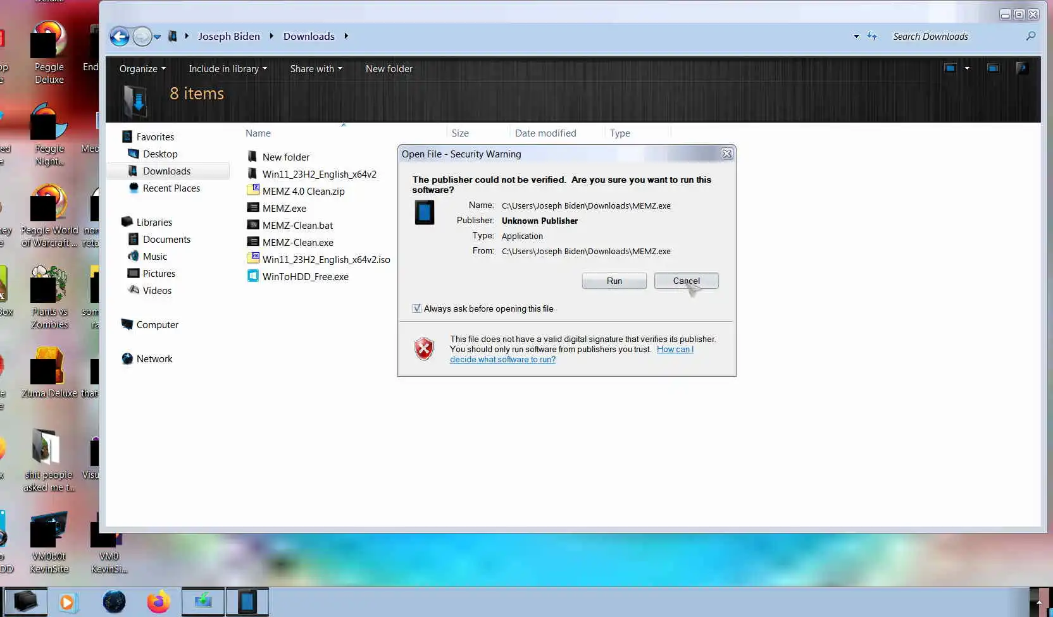Click the address bar refresh icon
This screenshot has width=1053, height=617.
872,37
